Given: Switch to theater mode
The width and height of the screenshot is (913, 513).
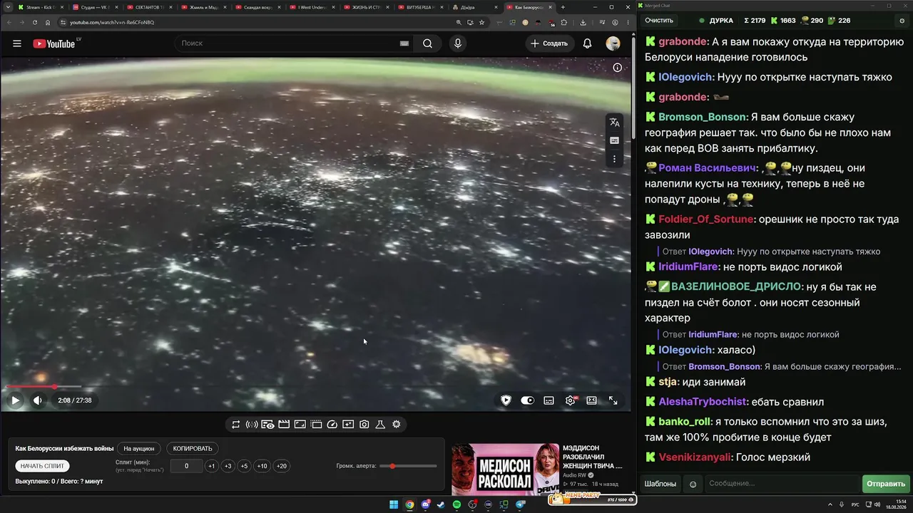Looking at the screenshot, I should (591, 400).
